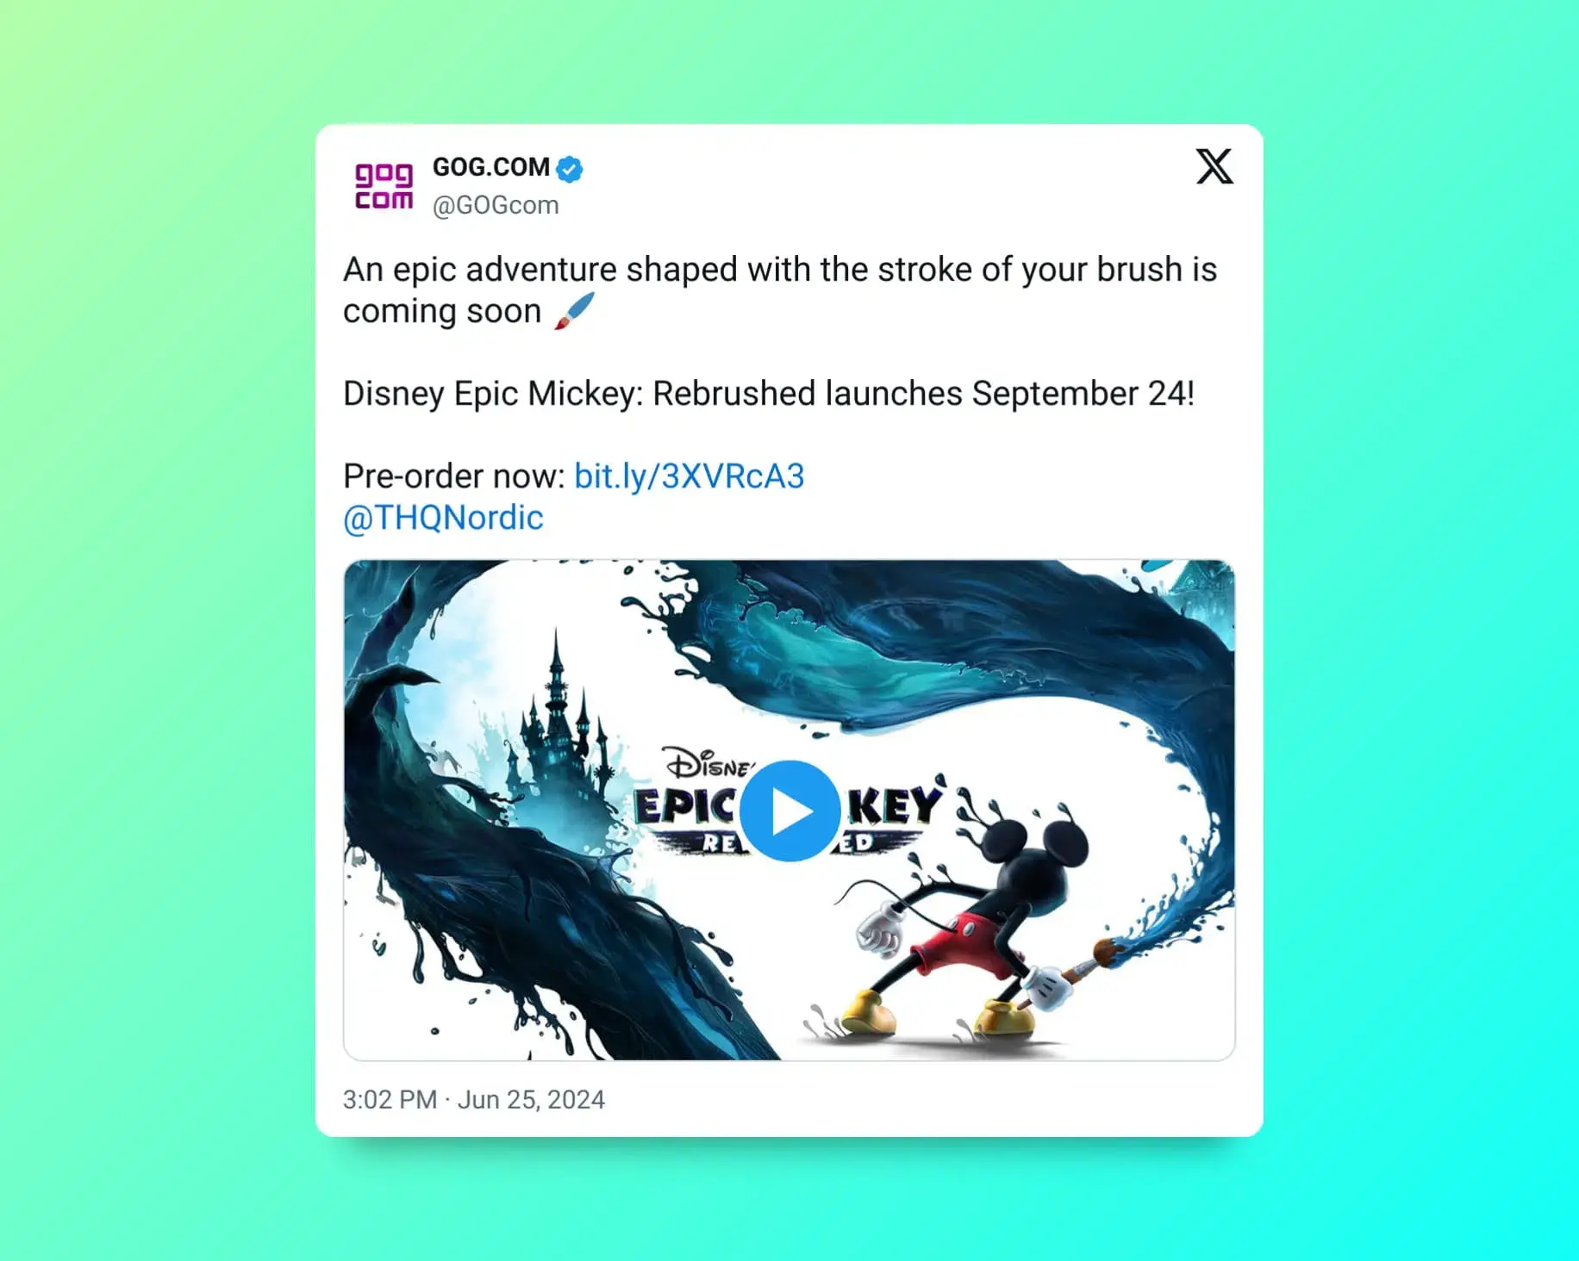Select the GOG.COM display name

[491, 167]
